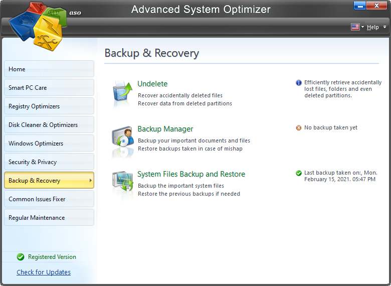Select Windows Optimizers in sidebar
This screenshot has height=286, width=391.
point(49,143)
